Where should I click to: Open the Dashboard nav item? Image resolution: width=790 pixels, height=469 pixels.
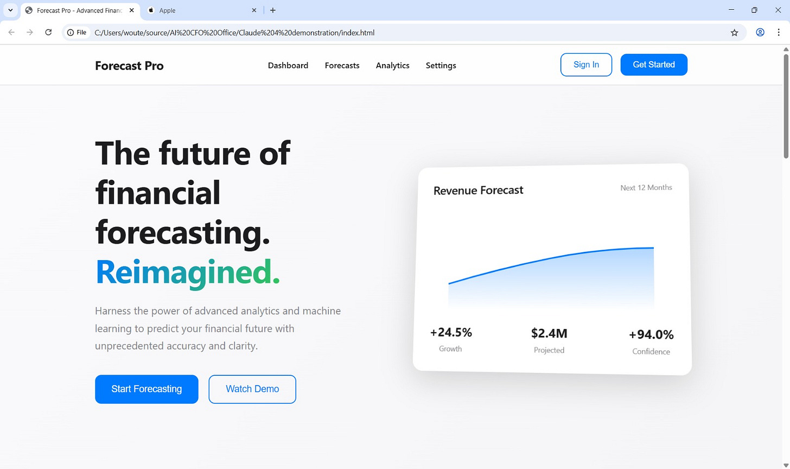(x=288, y=65)
